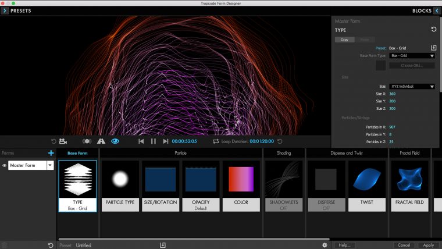
Task: Skip to previous frame in preview
Action: tap(141, 141)
